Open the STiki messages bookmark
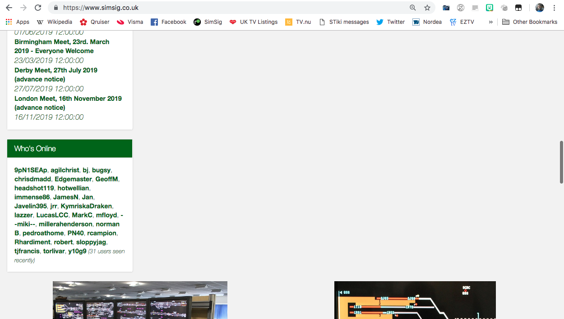This screenshot has width=564, height=319. 343,22
